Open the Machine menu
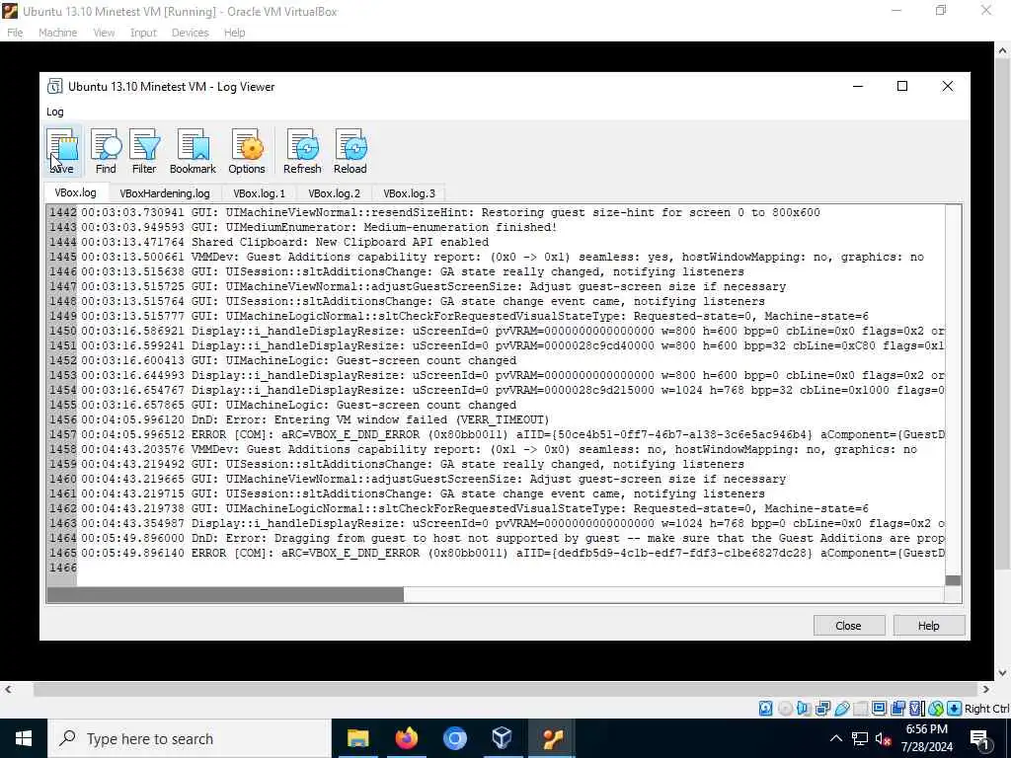 click(58, 33)
